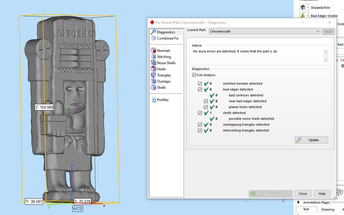Open the Bad Edges Visible dropdown arrow
Image resolution: width=344 pixels, height=215 pixels.
(x=308, y=16)
